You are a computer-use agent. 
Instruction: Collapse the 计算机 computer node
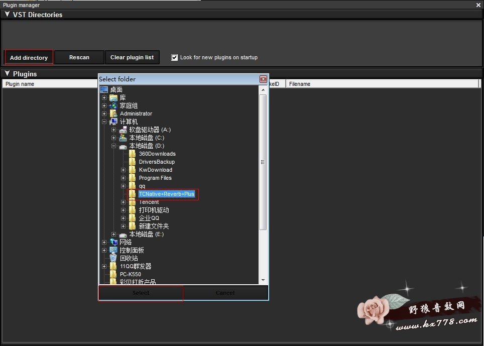coord(104,122)
